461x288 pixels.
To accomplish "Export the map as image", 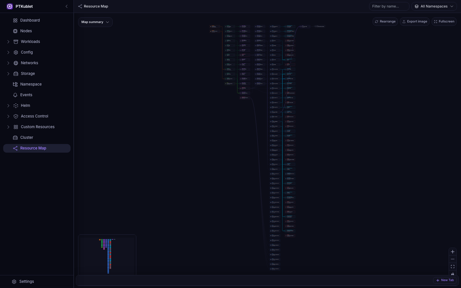I will pyautogui.click(x=415, y=22).
